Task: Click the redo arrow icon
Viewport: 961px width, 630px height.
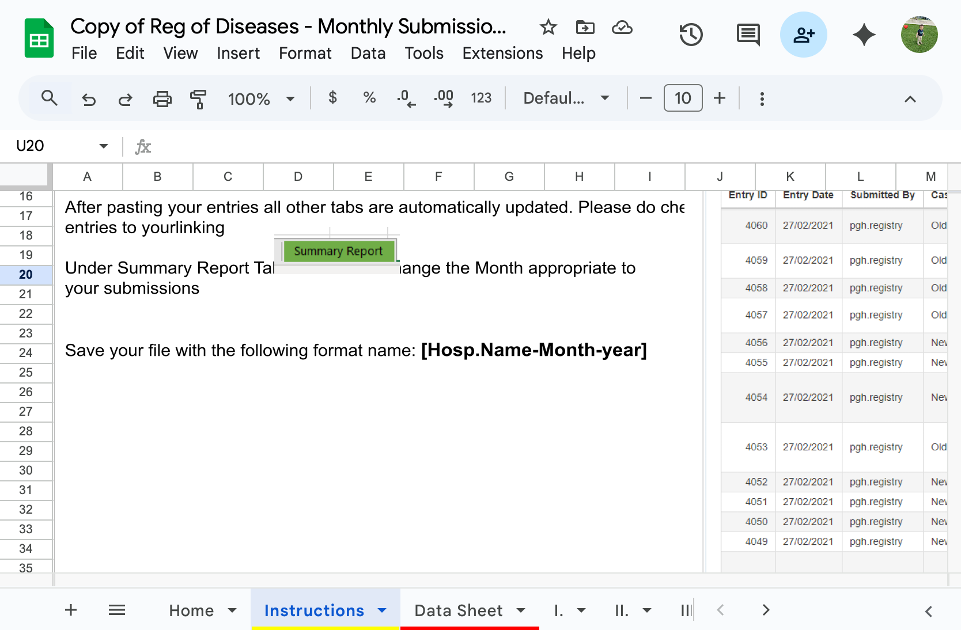Action: coord(125,99)
